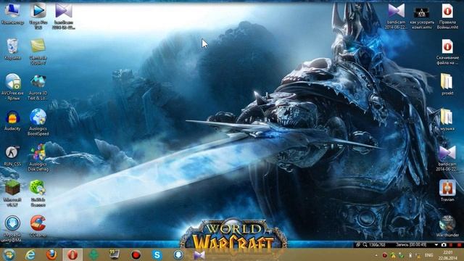Switch to the active Opera taskbar button

[x=72, y=254]
